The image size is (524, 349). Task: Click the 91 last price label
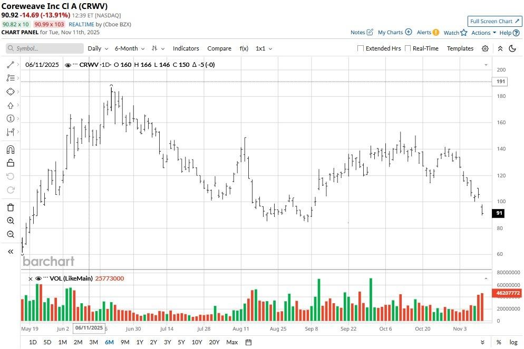click(x=498, y=213)
